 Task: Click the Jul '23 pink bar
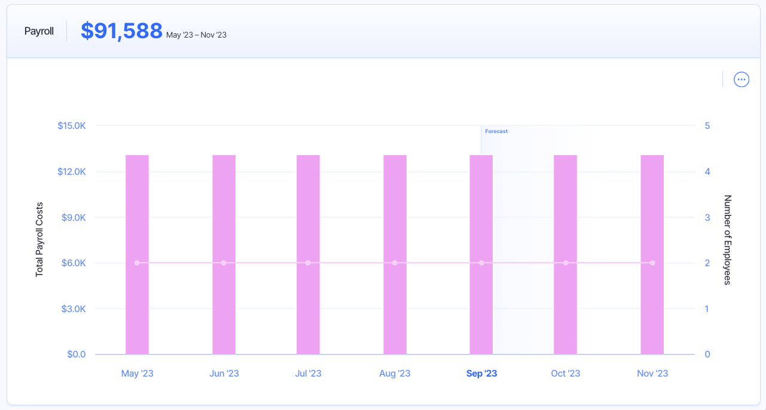click(x=308, y=209)
